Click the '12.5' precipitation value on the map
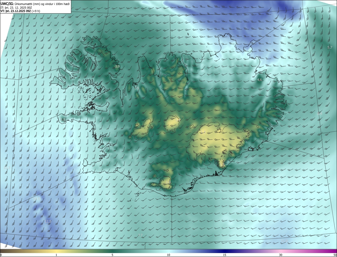The image size is (337, 257). tap(48, 221)
